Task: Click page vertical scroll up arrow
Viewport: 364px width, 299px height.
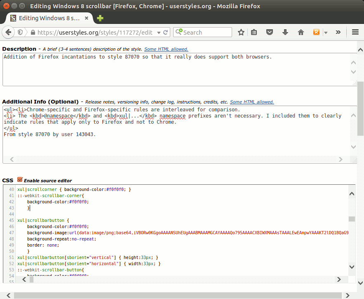Action: [361, 50]
